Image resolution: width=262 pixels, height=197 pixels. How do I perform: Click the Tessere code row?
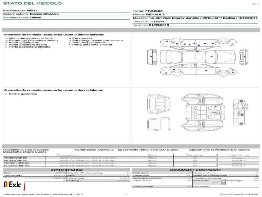tap(162, 175)
